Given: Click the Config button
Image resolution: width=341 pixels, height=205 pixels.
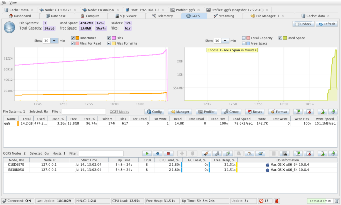Looking at the screenshot, I should [154, 112].
